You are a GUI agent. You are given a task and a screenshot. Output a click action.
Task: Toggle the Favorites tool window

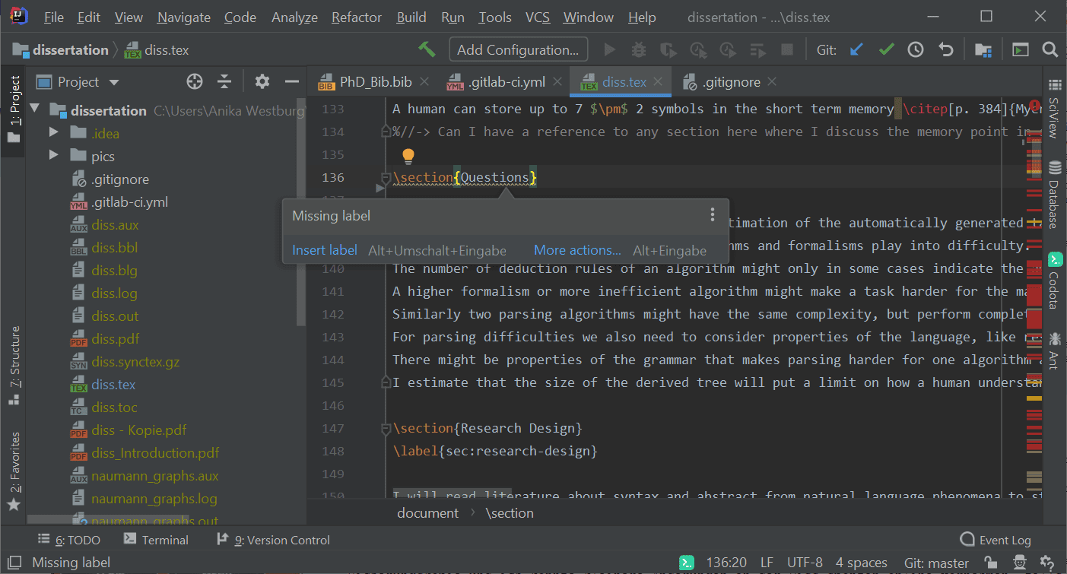click(x=13, y=456)
